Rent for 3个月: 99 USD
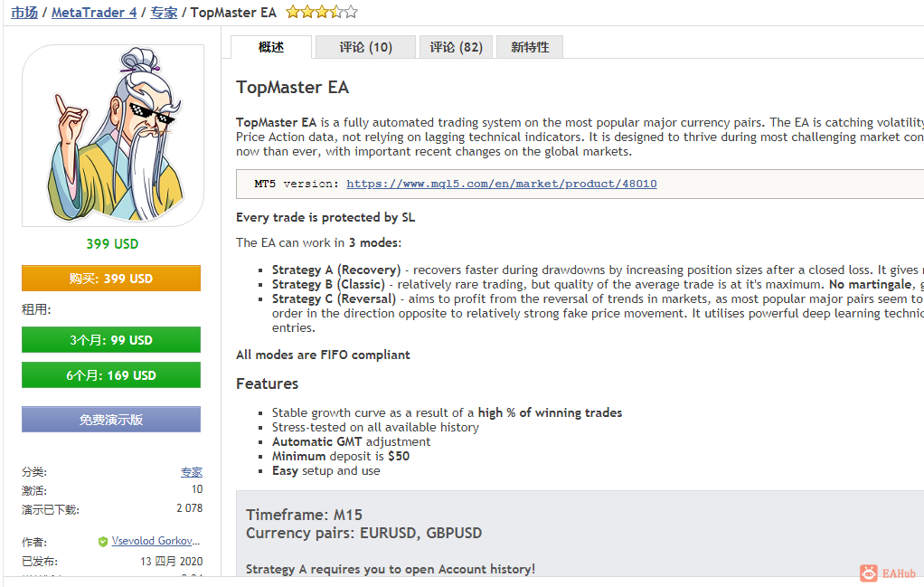This screenshot has width=924, height=587. pos(111,340)
